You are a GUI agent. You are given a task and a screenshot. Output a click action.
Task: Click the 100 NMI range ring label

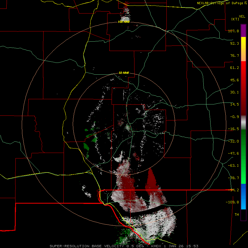[x=124, y=22]
